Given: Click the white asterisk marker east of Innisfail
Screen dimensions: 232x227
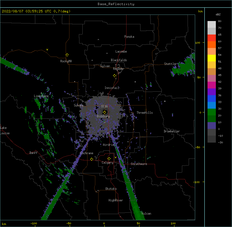Looking at the screenshot, I should [135, 82].
